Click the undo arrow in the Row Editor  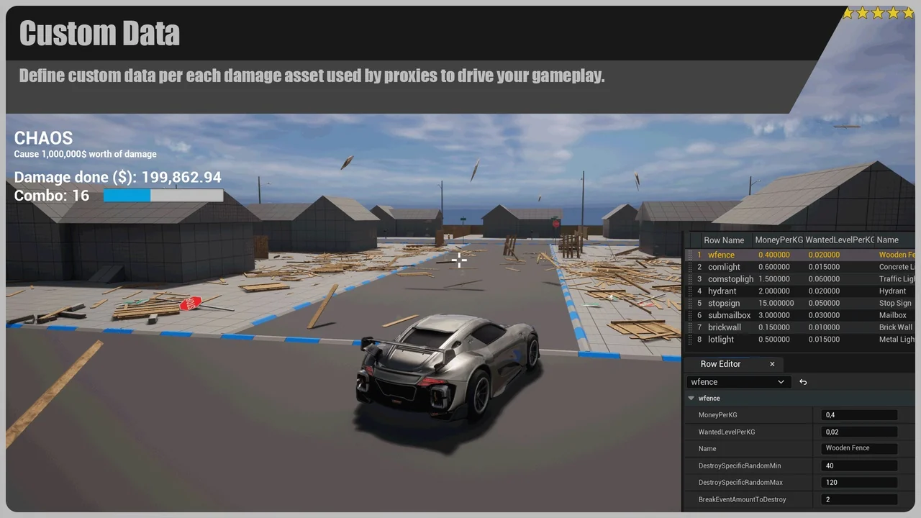coord(802,381)
